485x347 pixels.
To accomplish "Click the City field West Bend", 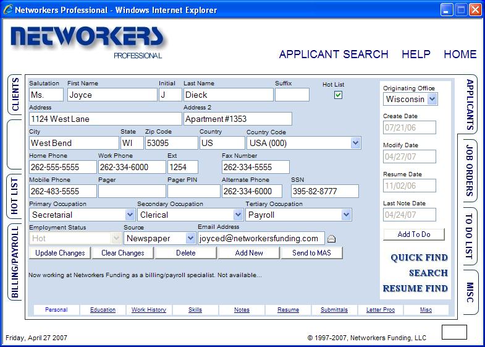I will pyautogui.click(x=74, y=143).
